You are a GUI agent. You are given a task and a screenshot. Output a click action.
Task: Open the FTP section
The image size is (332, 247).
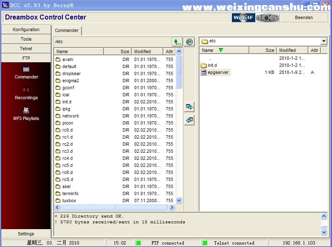[26, 58]
